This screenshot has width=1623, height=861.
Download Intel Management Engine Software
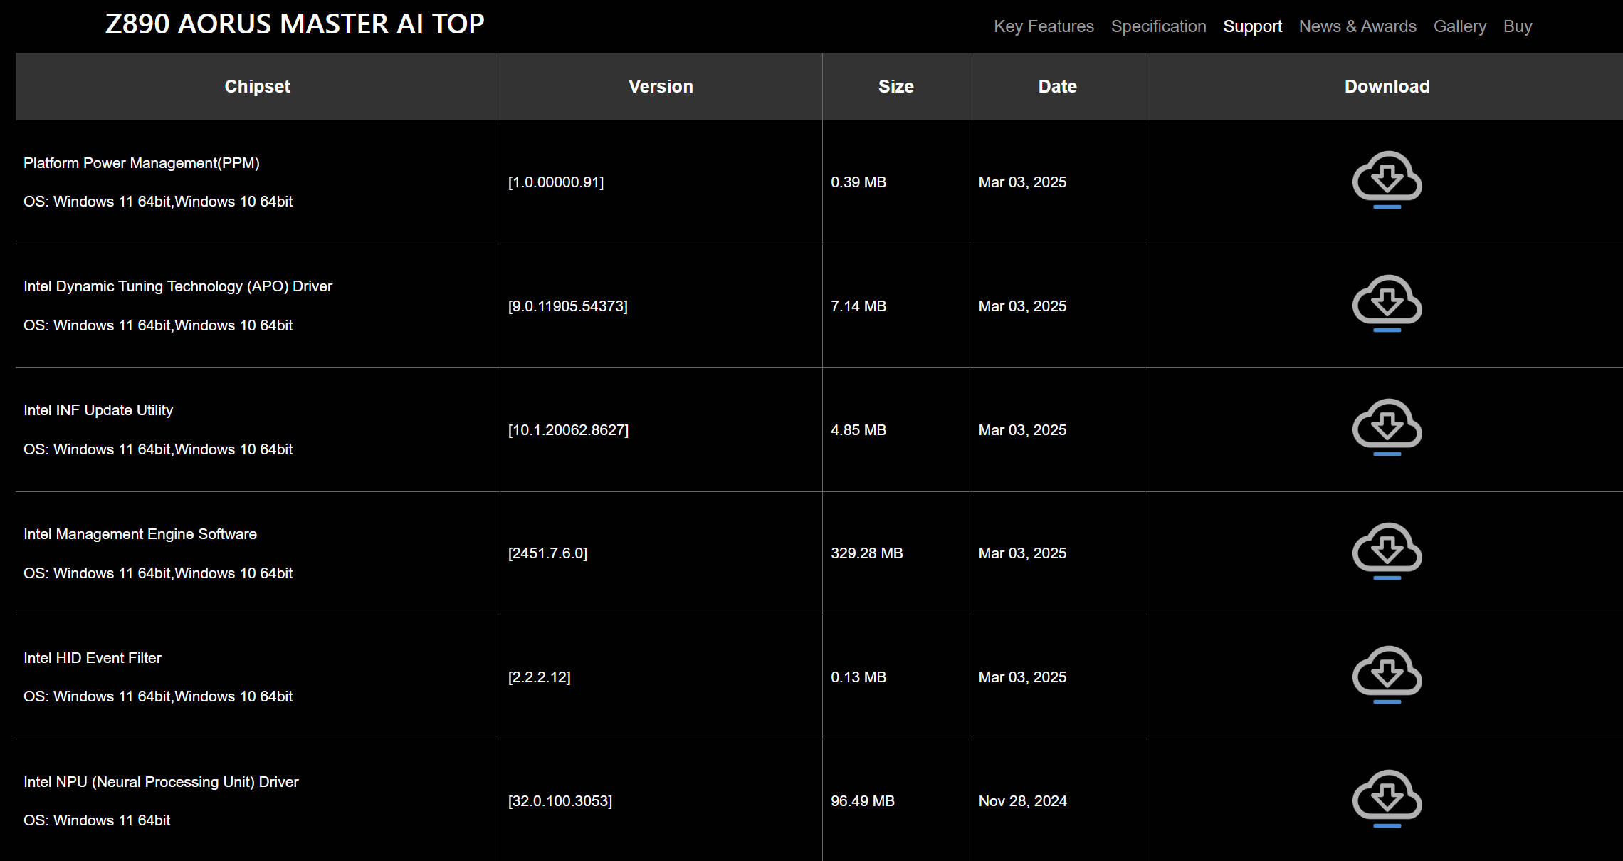[x=1387, y=551]
